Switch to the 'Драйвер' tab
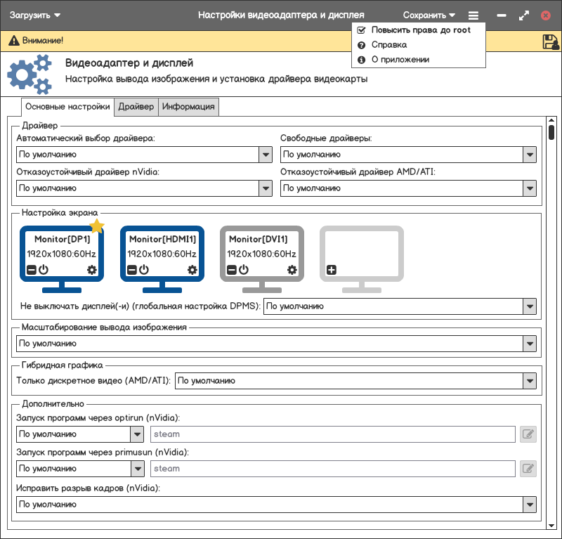This screenshot has height=539, width=562. pyautogui.click(x=136, y=107)
